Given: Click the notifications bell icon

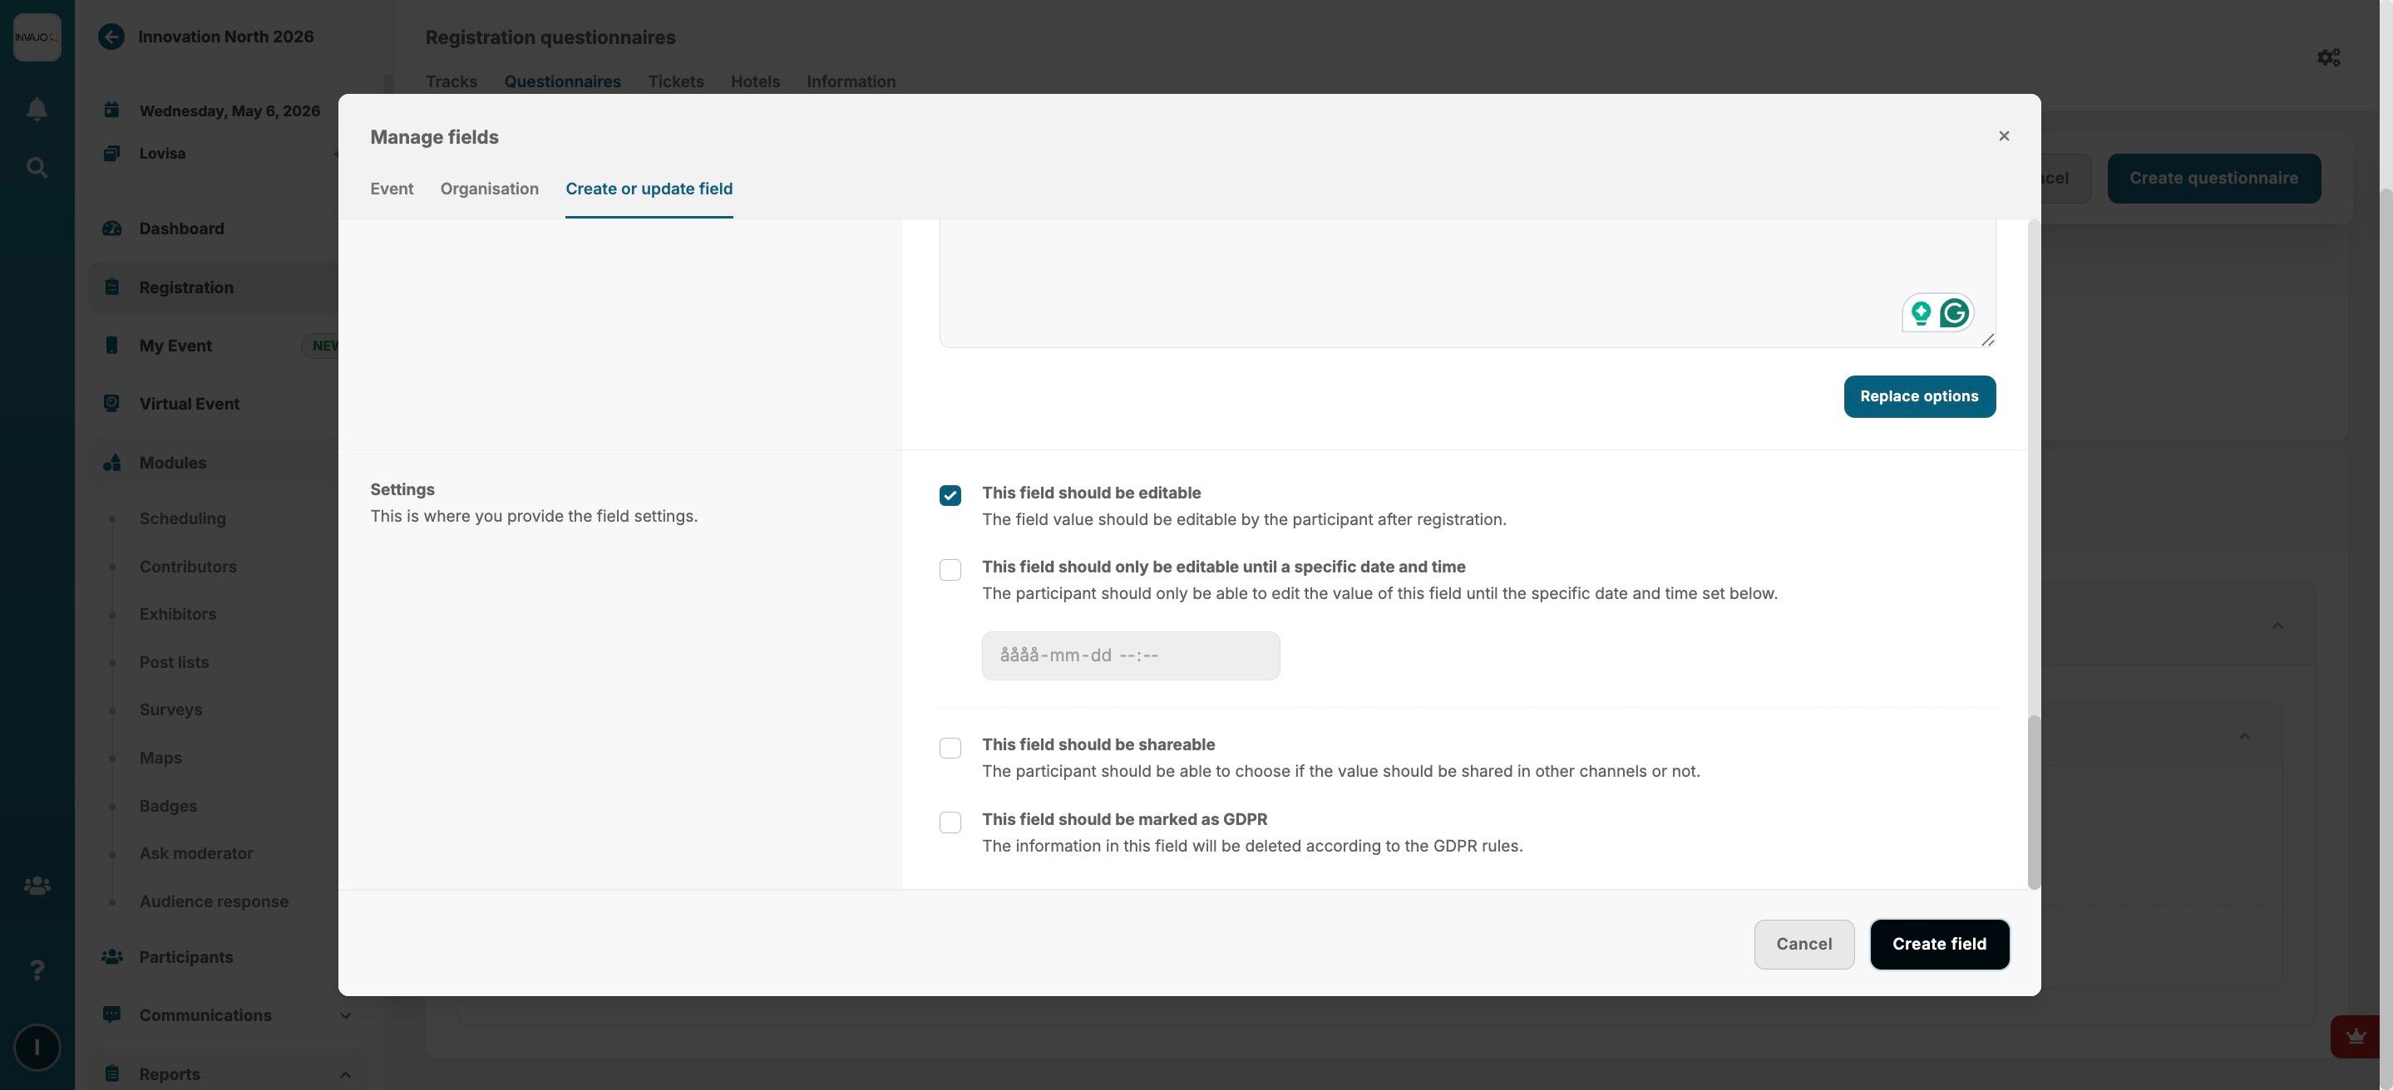Looking at the screenshot, I should (37, 110).
